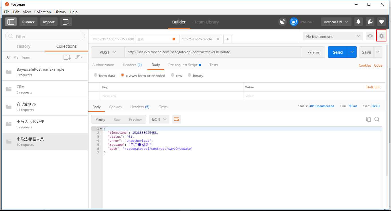
Task: Click the satellite interceptor/proxy icon
Action: (283, 22)
